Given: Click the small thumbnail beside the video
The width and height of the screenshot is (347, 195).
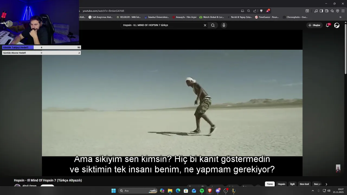Looking at the screenshot, I should point(338,168).
